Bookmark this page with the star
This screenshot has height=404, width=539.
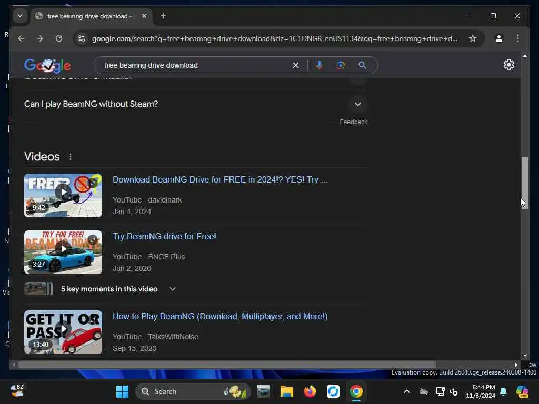click(473, 38)
